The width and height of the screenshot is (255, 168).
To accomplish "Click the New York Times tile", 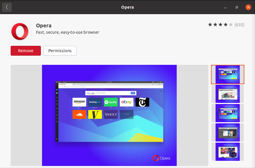I will point(142,102).
